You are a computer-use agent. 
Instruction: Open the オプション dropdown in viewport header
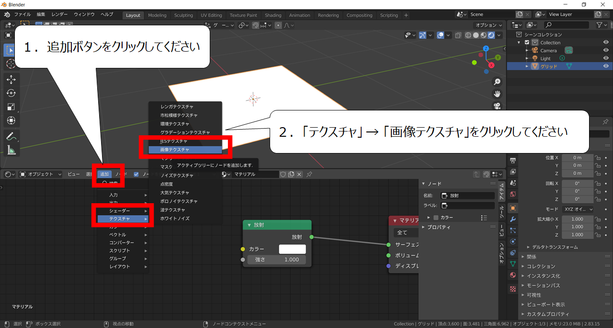click(488, 25)
